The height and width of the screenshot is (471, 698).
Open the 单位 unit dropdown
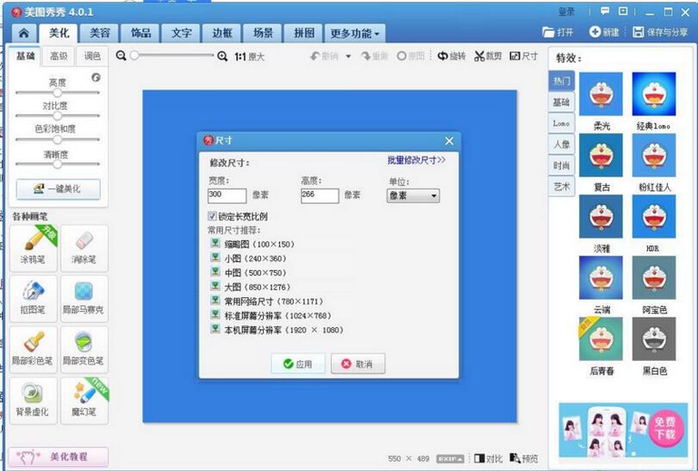coord(413,195)
